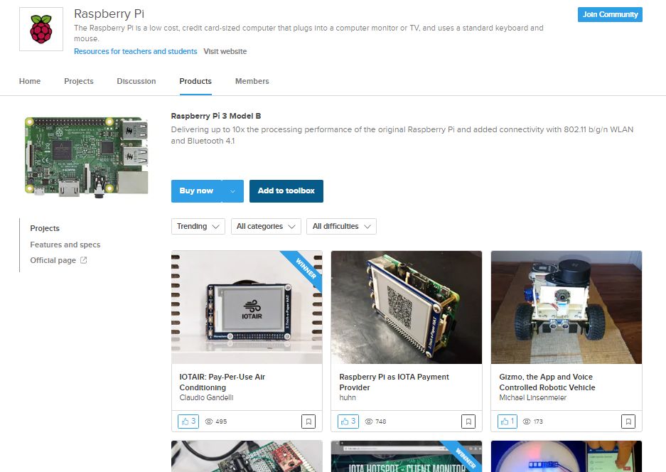
Task: Like the Raspberry Pi as IOTA Payment Provider project
Action: (348, 422)
